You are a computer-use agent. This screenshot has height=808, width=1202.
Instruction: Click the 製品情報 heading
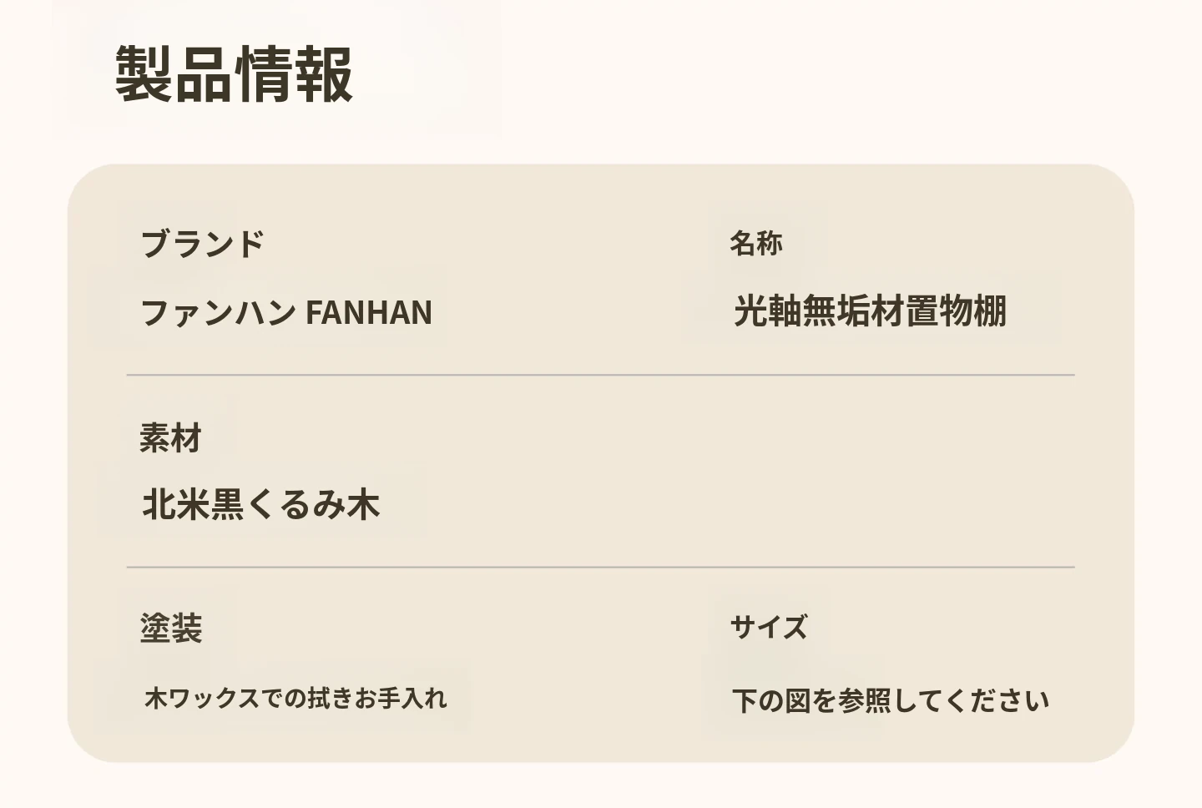(x=234, y=74)
